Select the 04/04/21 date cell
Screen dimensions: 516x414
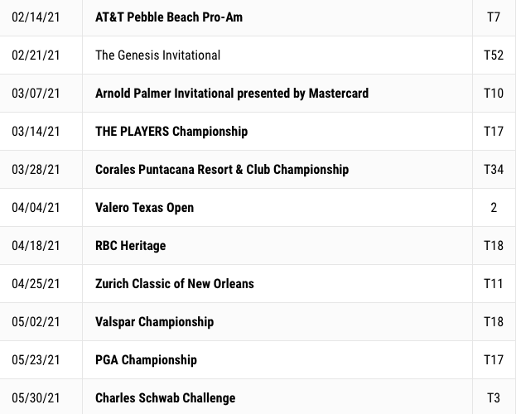click(36, 208)
